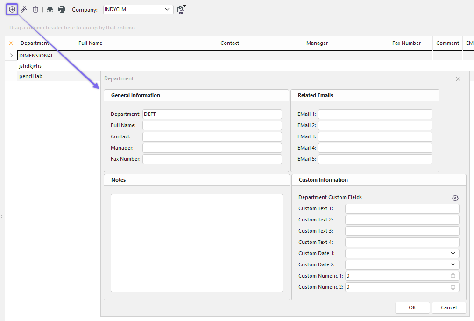Expand the Custom Date 2 dropdown

[x=453, y=264]
